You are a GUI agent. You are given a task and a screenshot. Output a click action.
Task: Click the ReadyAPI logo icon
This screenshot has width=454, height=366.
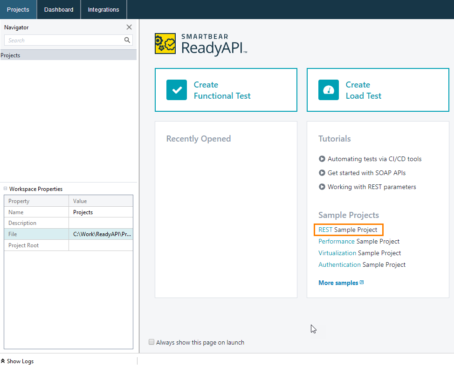(x=165, y=44)
